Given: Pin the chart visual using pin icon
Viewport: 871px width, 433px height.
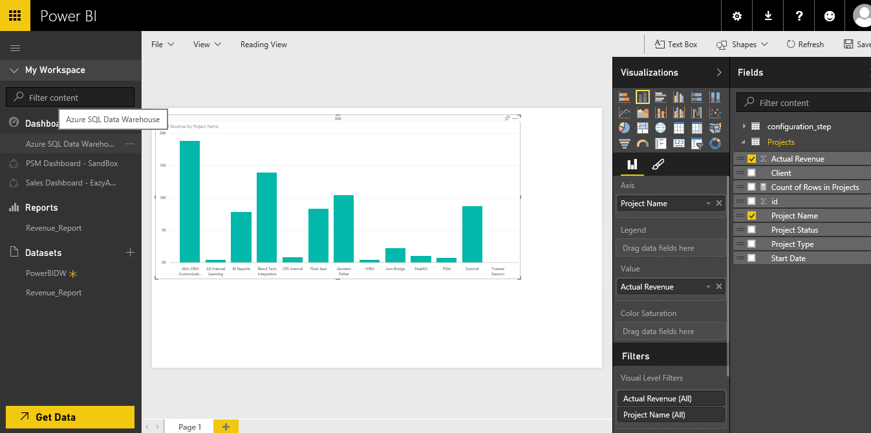Looking at the screenshot, I should coord(507,118).
